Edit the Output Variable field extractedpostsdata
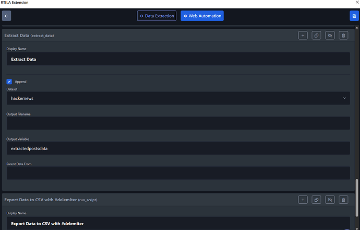Image resolution: width=360 pixels, height=230 pixels. pyautogui.click(x=178, y=148)
